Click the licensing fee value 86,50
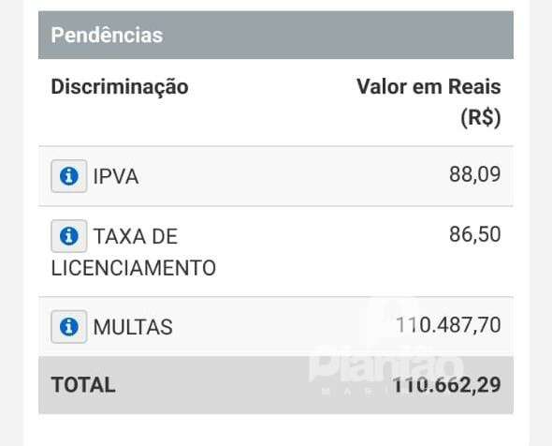Viewport: 552px width, 446px height. pyautogui.click(x=474, y=234)
